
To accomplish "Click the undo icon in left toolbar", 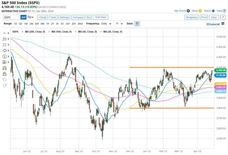I will click(4, 80).
